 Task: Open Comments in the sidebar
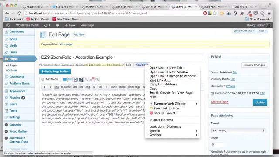click(x=17, y=77)
